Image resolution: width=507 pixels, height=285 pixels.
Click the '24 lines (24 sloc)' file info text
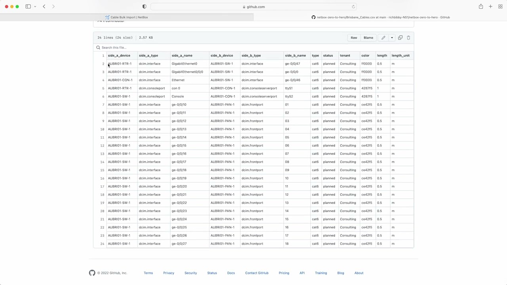pos(115,38)
